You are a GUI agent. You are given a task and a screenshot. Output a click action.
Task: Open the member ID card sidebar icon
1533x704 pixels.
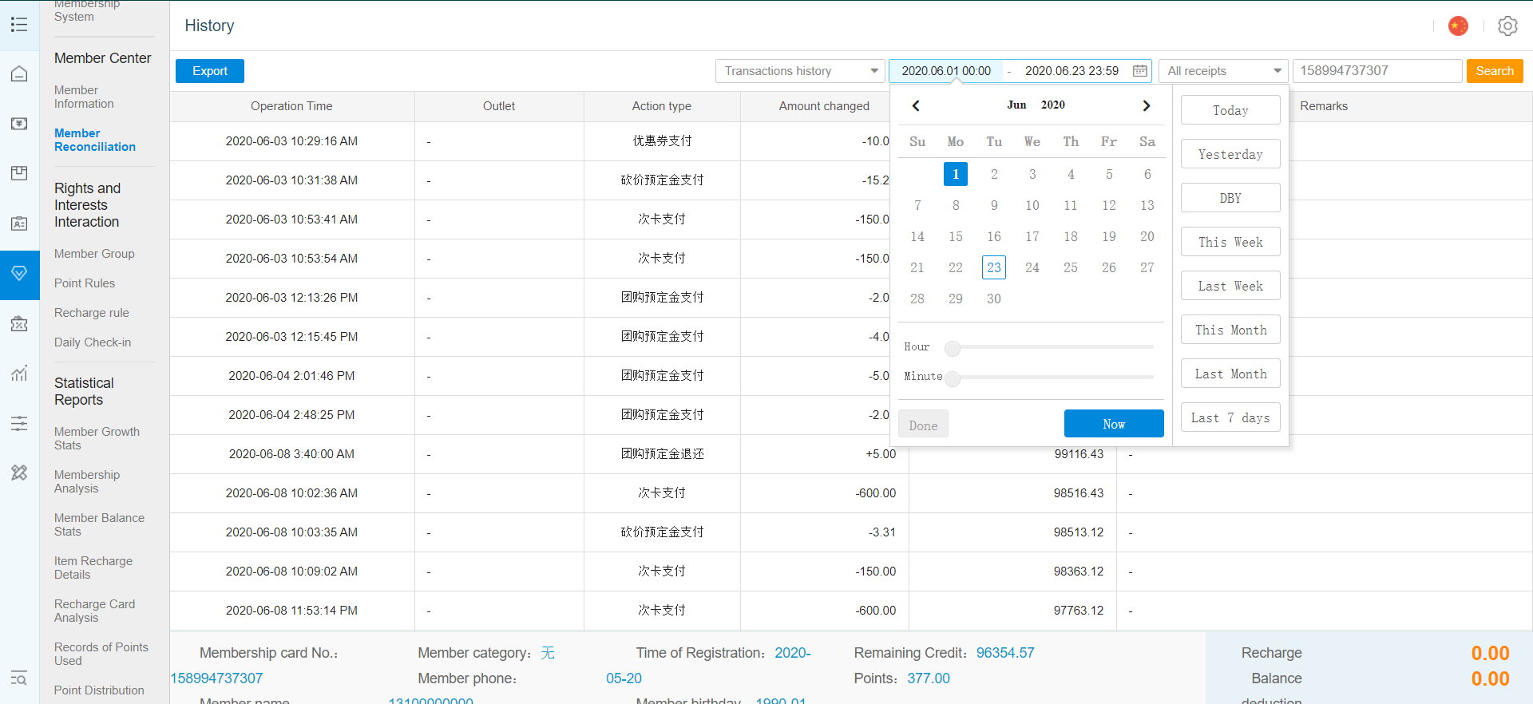pos(19,223)
